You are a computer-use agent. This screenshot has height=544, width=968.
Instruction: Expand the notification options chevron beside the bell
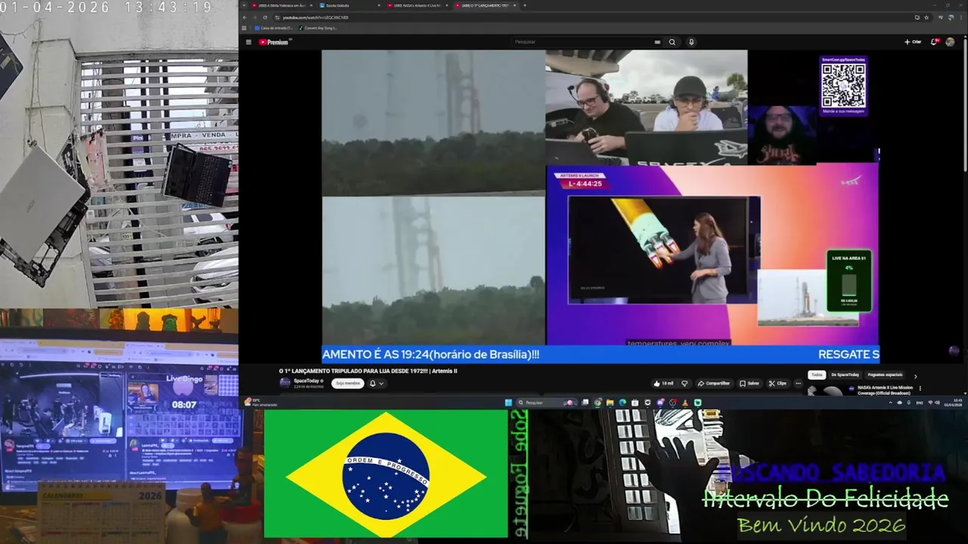click(381, 383)
